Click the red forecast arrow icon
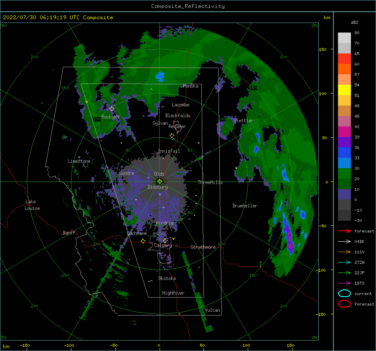This screenshot has height=351, width=376. coord(344,231)
